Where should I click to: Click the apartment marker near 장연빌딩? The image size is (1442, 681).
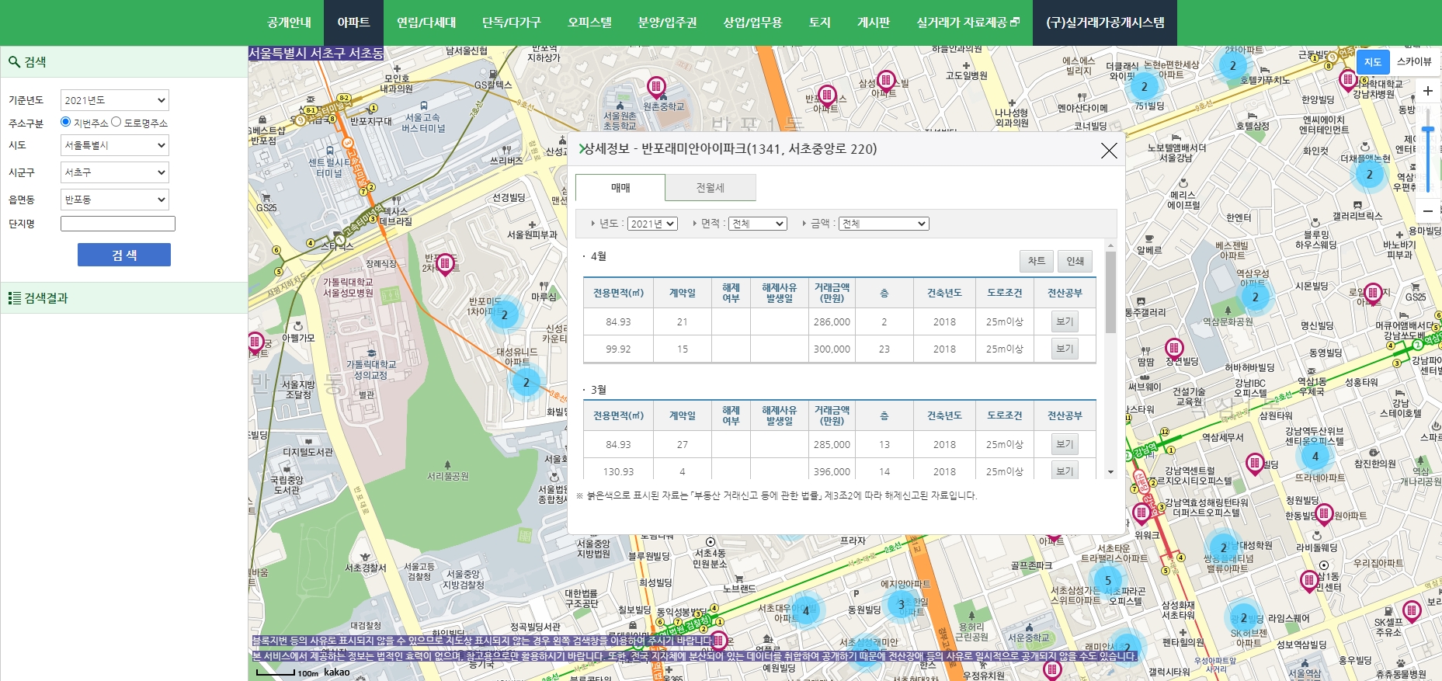click(1174, 349)
